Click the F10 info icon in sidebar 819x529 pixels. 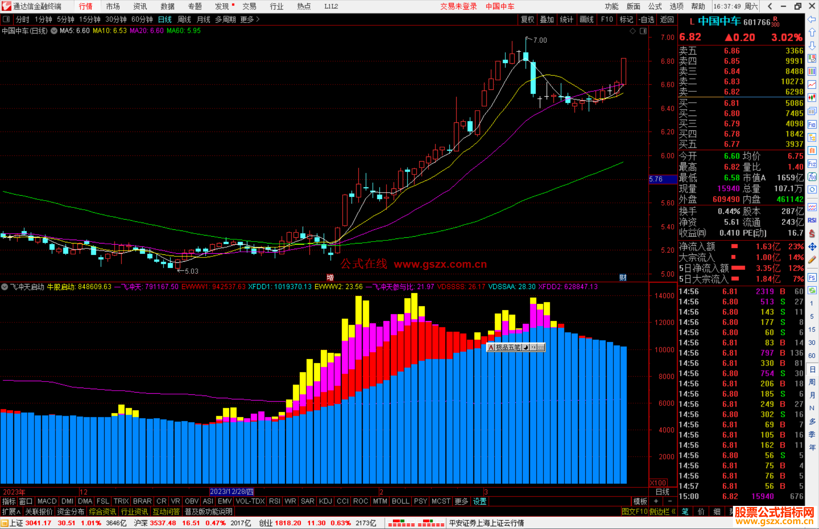click(x=812, y=125)
